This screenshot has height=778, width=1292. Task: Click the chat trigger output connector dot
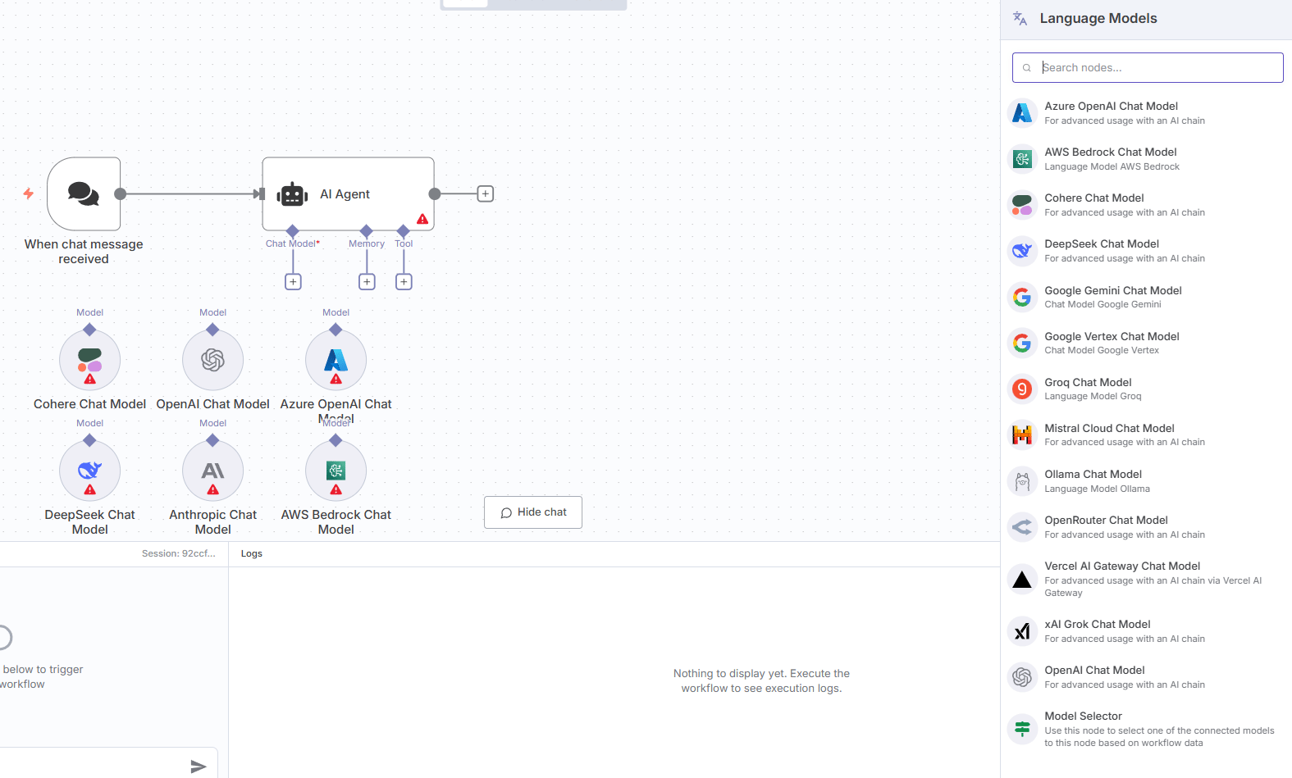click(x=121, y=193)
